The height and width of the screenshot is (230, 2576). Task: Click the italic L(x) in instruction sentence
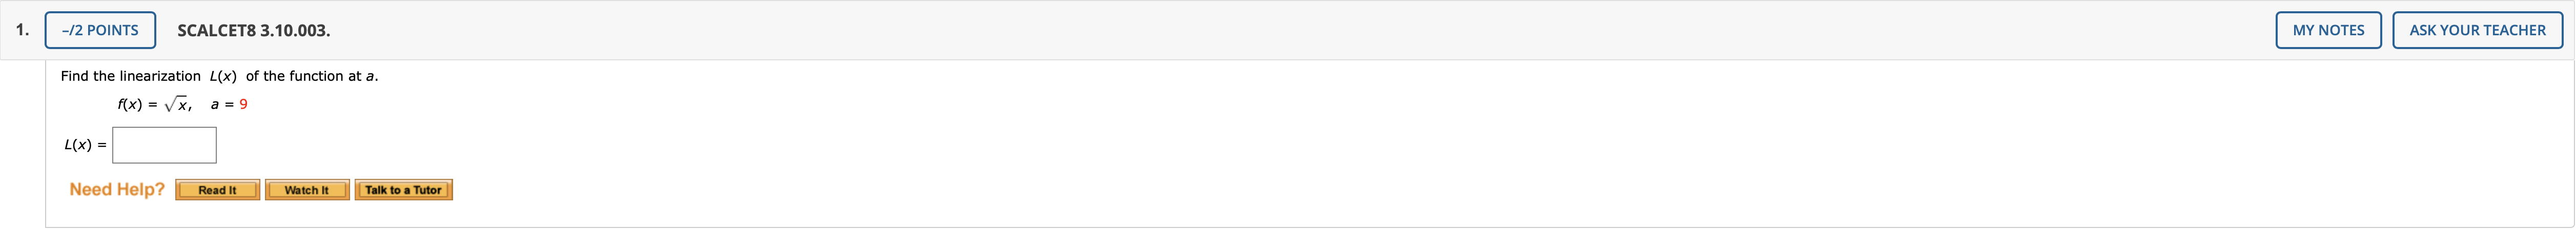click(223, 76)
